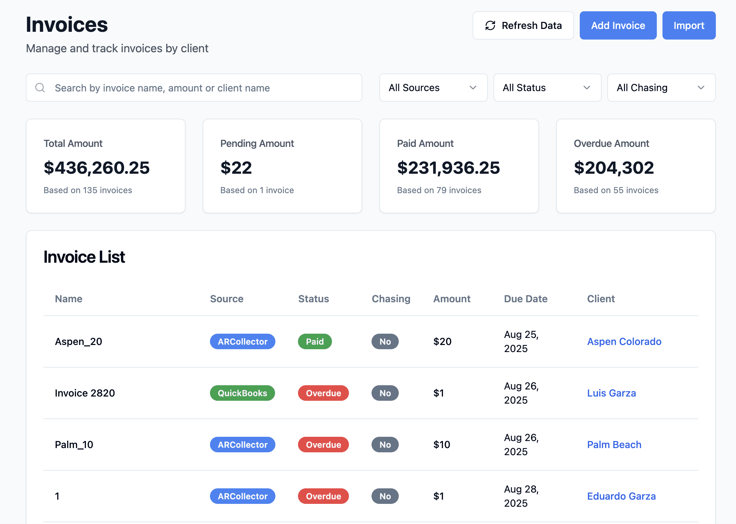Click the refresh icon in Refresh Data
736x524 pixels.
490,25
